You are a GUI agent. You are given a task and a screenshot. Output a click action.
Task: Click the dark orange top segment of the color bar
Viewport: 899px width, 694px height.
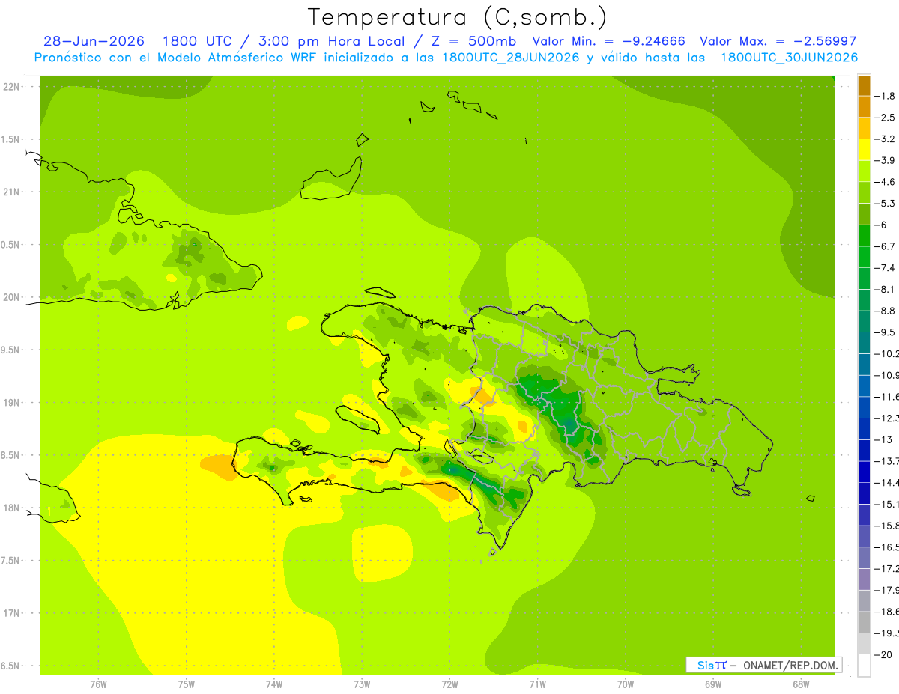pyautogui.click(x=864, y=85)
